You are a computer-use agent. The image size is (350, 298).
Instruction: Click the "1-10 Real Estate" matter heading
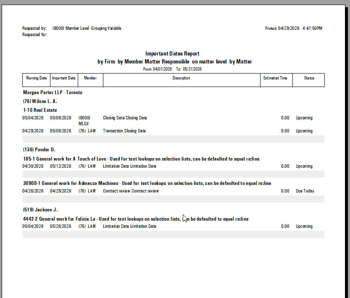pos(40,110)
